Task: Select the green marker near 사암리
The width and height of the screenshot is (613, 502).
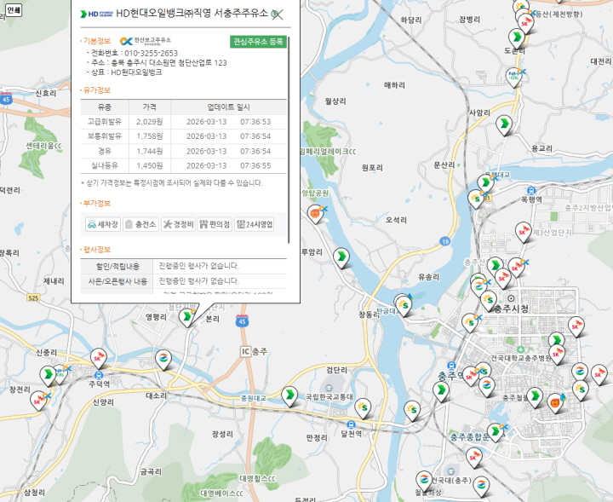Action: click(x=503, y=125)
